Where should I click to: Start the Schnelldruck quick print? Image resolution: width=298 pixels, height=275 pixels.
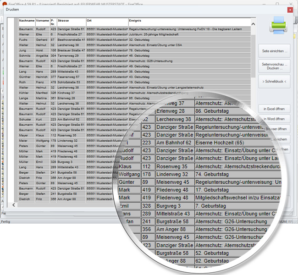(x=274, y=82)
